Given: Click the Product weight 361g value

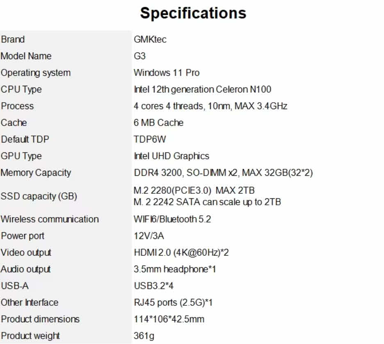Looking at the screenshot, I should click(144, 336).
